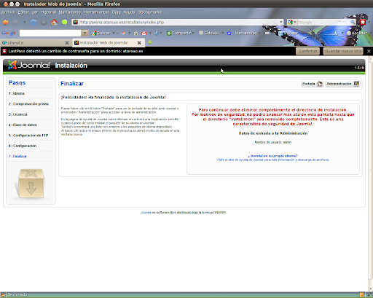Screen dimensions: 373x298
Task: Open the Historial menu
Action: 48,12
